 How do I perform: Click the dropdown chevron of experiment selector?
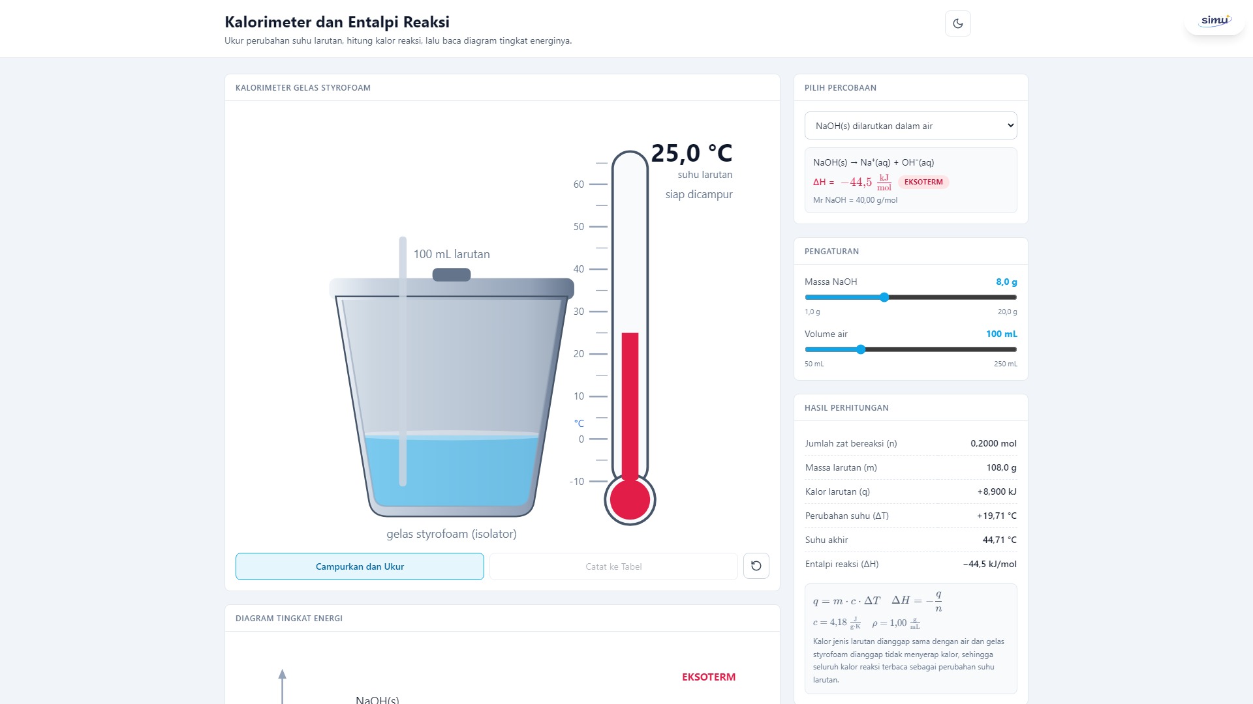tap(1010, 126)
